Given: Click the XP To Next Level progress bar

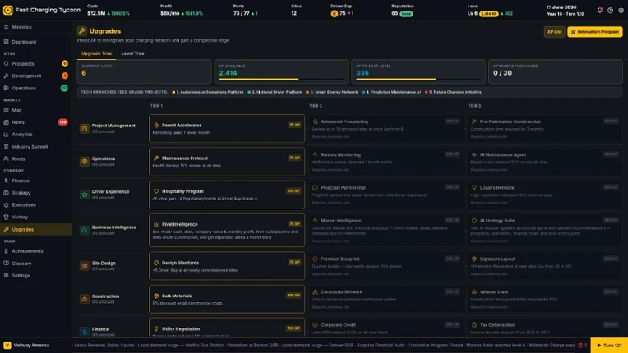Looking at the screenshot, I should coord(418,79).
